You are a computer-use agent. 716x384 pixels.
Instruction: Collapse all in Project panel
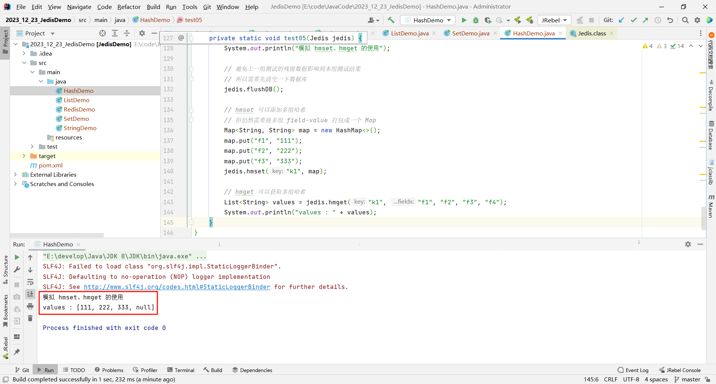click(127, 33)
